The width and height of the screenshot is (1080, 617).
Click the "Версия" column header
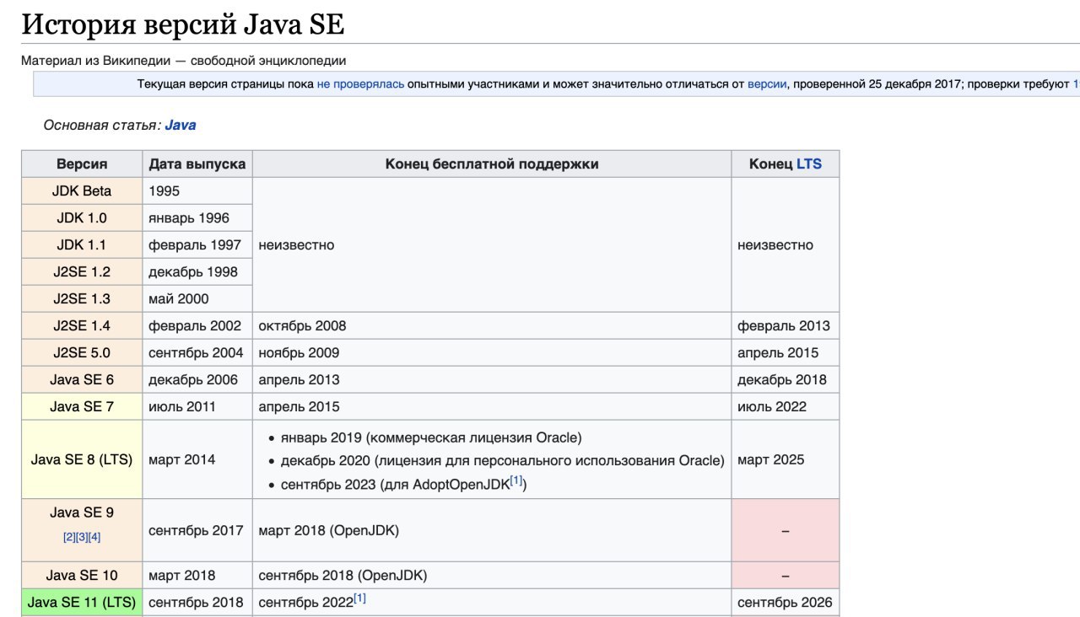[82, 164]
